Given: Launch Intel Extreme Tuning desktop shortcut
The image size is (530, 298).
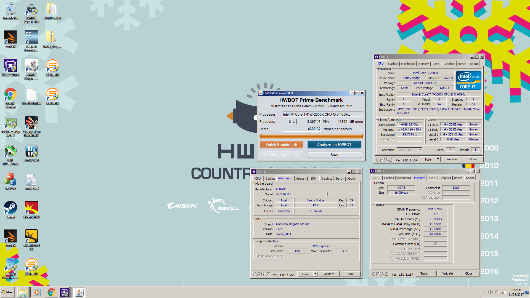Looking at the screenshot, I should (x=10, y=268).
